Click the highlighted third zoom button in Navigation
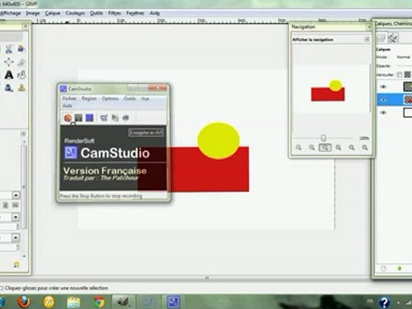Viewport: 412px width, 309px height. pyautogui.click(x=325, y=148)
